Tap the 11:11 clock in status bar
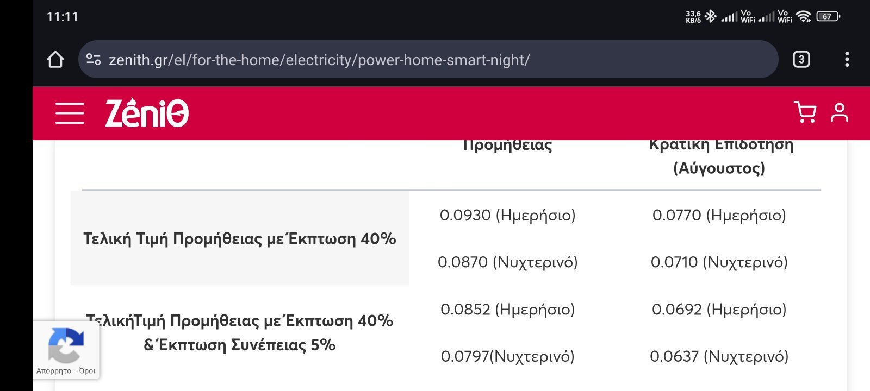 63,17
